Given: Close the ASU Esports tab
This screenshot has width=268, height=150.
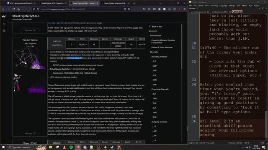Looking at the screenshot, I should coord(35,3).
